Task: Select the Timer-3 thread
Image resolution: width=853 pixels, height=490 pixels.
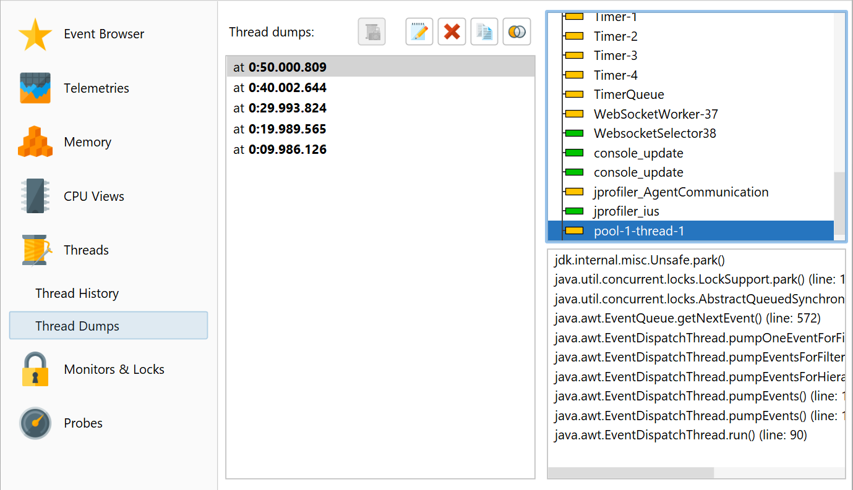Action: pos(615,56)
